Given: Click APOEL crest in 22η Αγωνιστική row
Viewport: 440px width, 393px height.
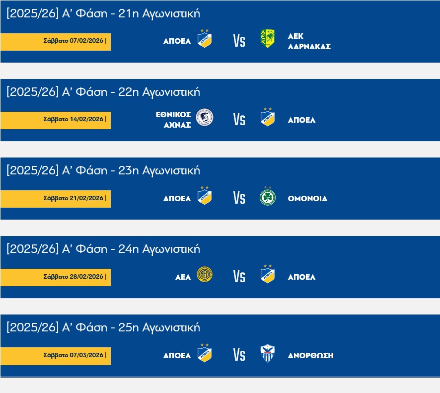Looking at the screenshot, I should point(267,117).
